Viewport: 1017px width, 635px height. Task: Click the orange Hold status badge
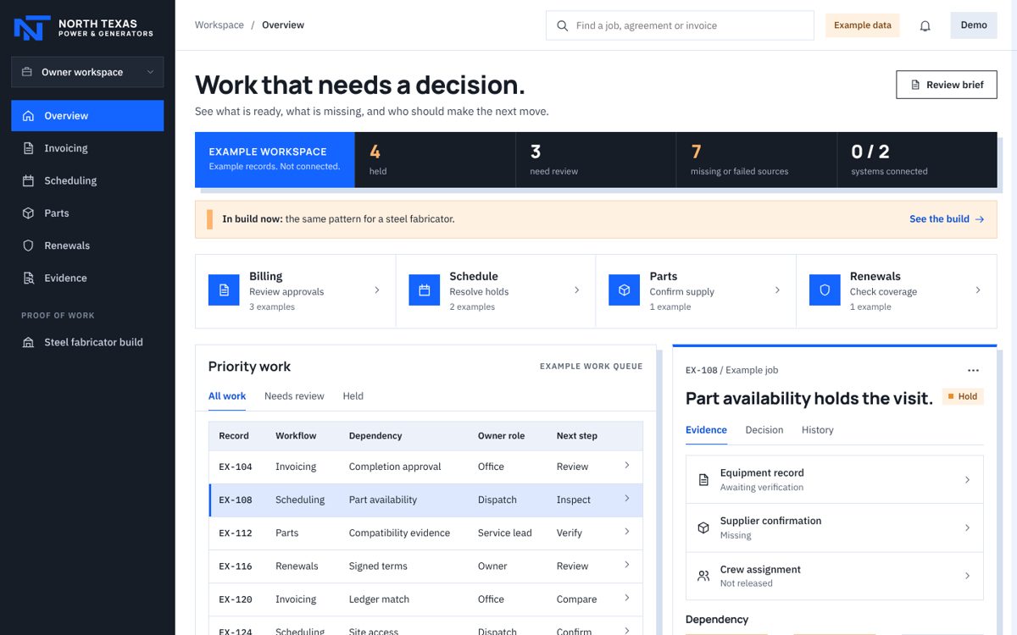963,396
